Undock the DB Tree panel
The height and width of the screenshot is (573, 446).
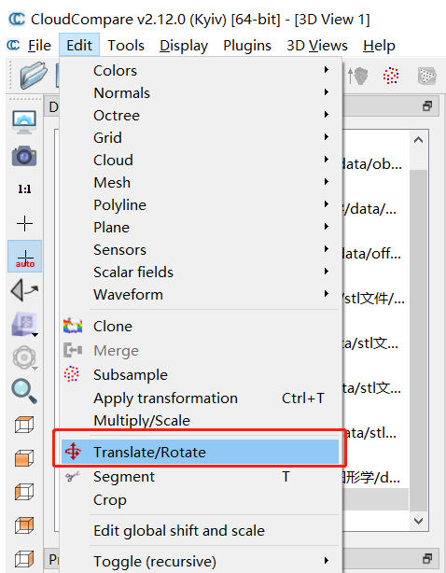[x=427, y=106]
